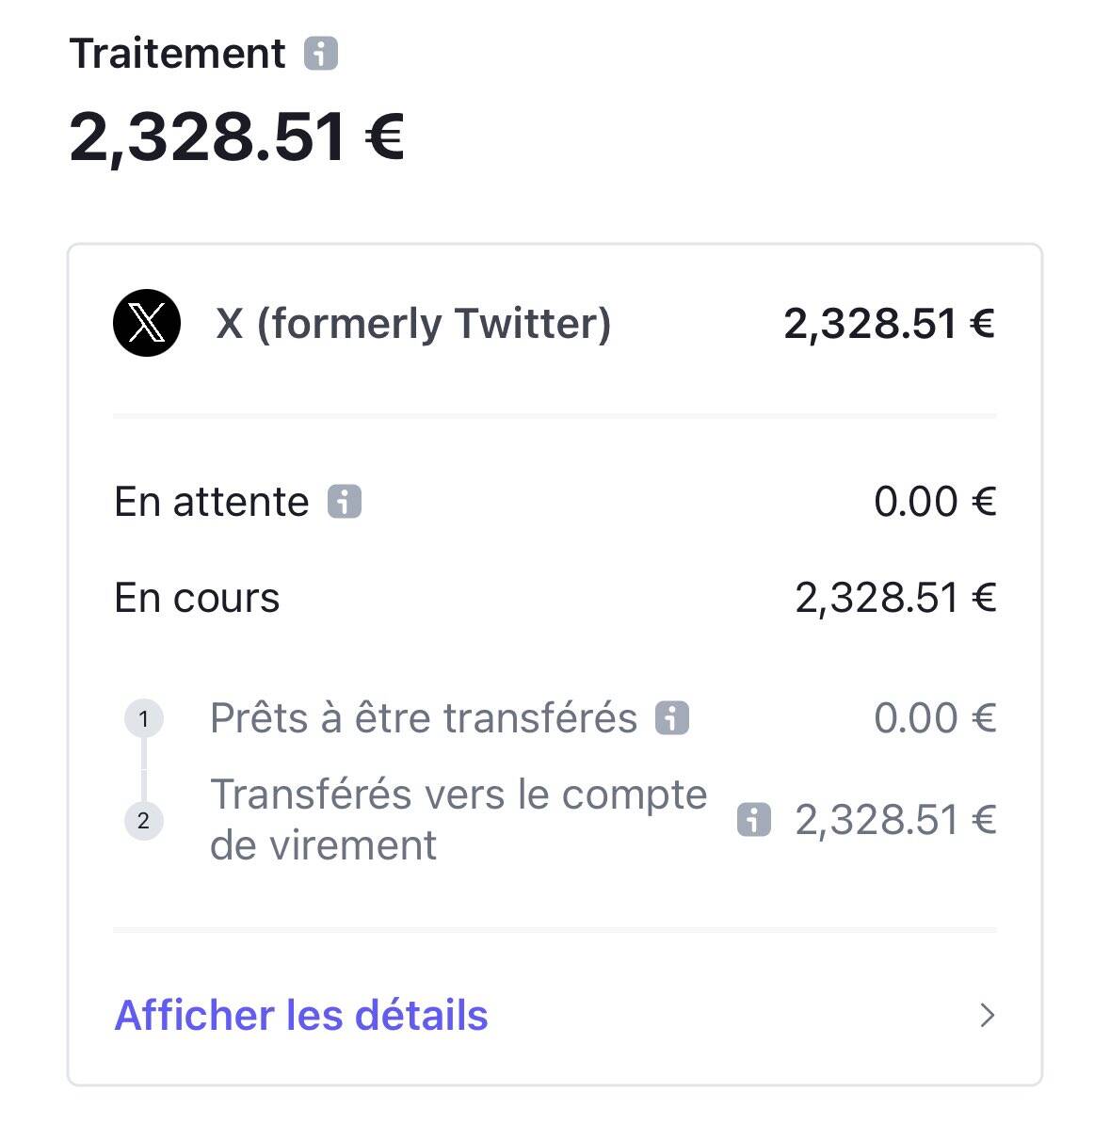Image resolution: width=1110 pixels, height=1124 pixels.
Task: Click the large total amount under Traitement
Action: coord(236,137)
